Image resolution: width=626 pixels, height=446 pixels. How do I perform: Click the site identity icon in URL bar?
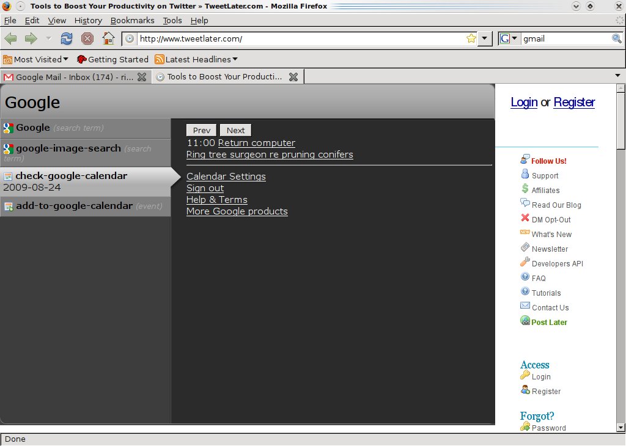click(x=130, y=38)
